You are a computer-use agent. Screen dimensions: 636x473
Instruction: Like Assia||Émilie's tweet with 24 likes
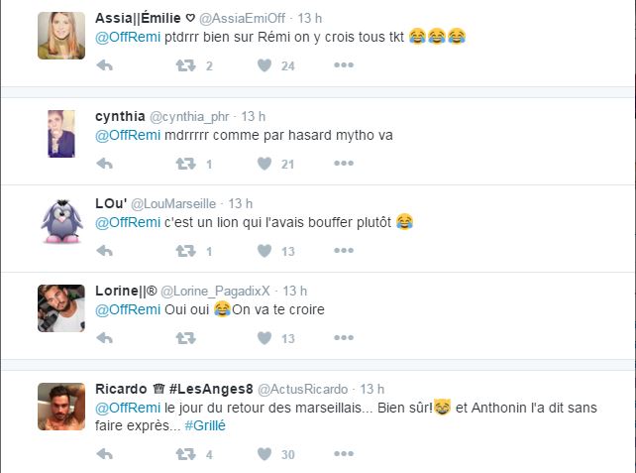pyautogui.click(x=265, y=65)
